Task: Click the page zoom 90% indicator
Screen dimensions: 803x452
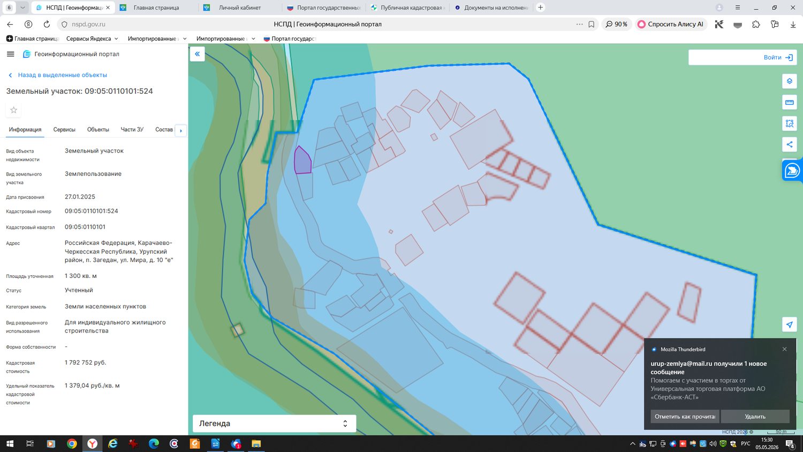Action: (617, 24)
